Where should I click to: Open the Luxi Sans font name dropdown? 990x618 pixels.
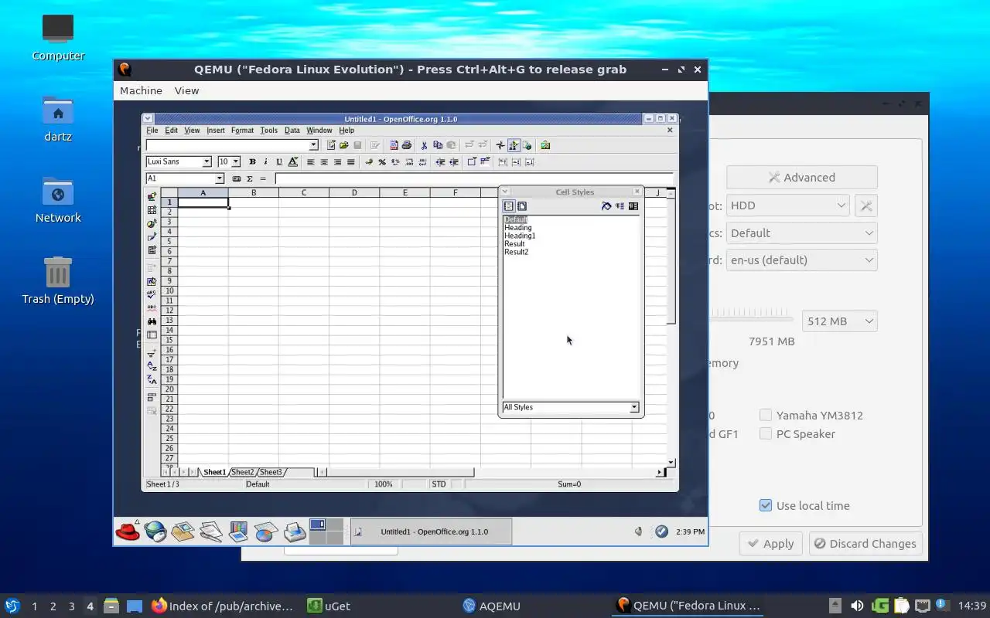pyautogui.click(x=207, y=161)
